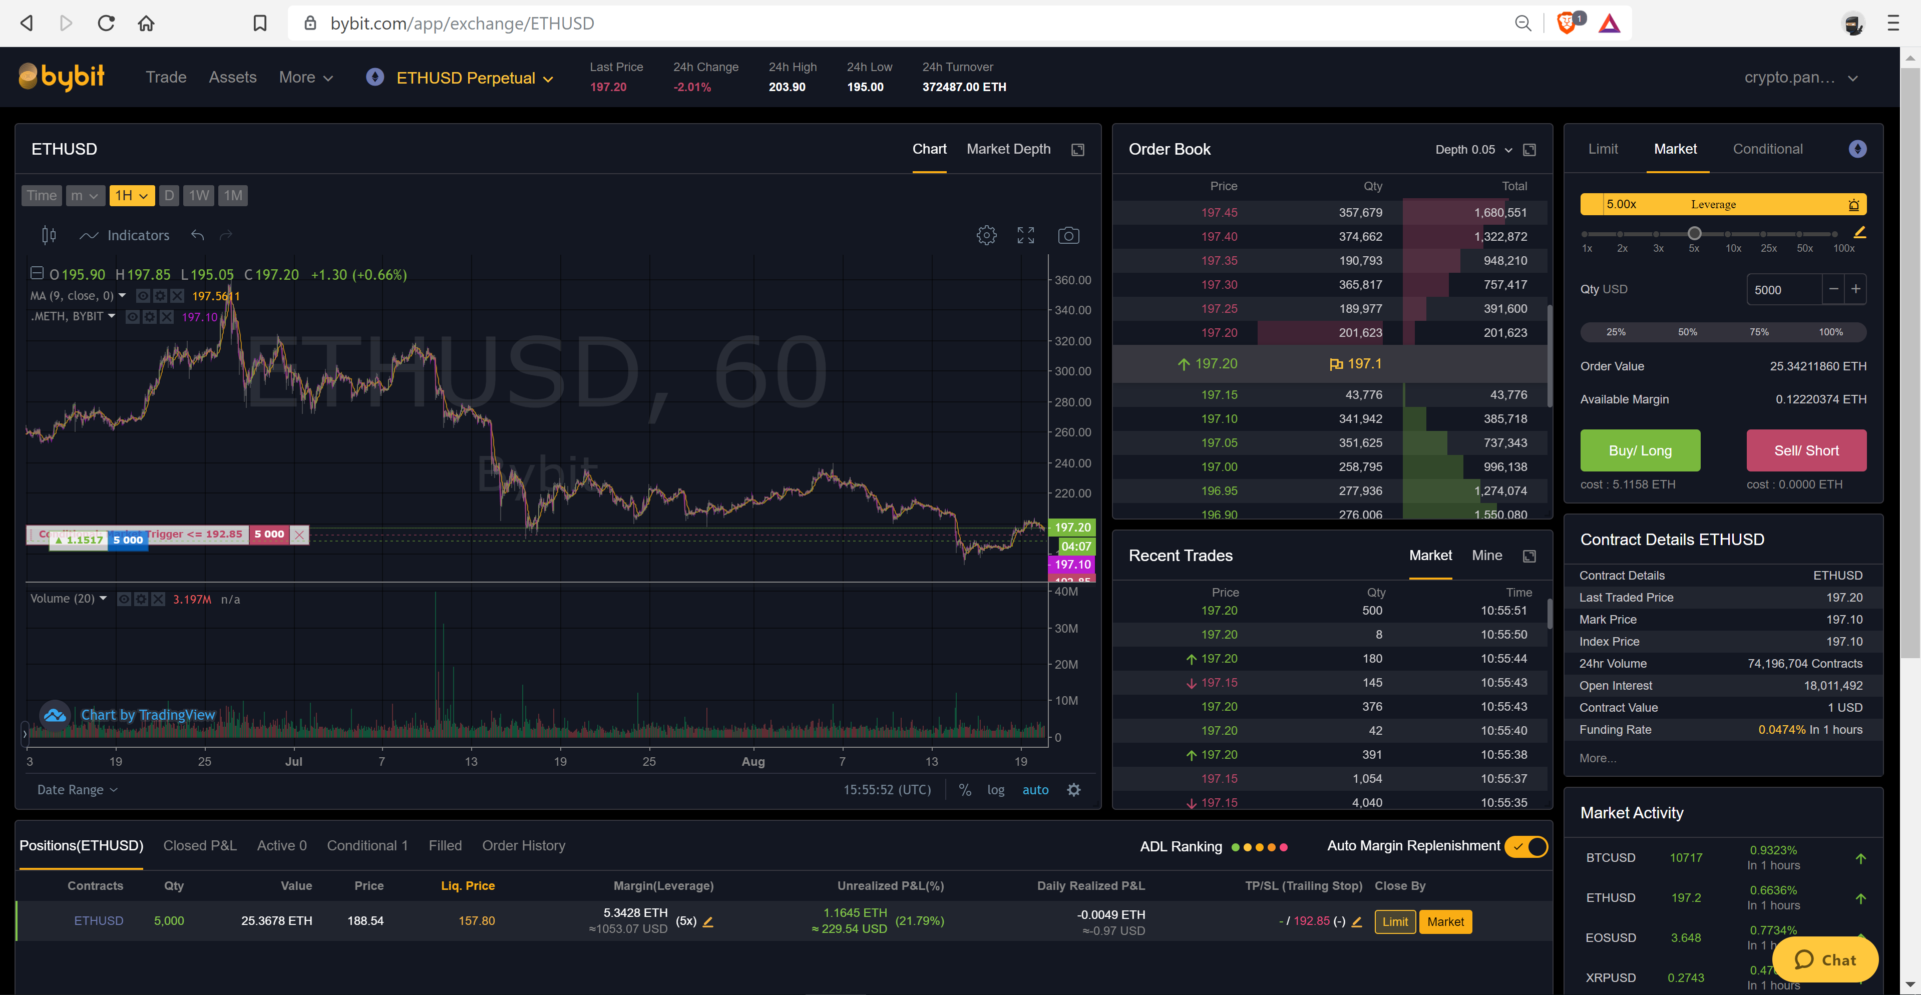Click the green Buy/ Long button

point(1640,450)
